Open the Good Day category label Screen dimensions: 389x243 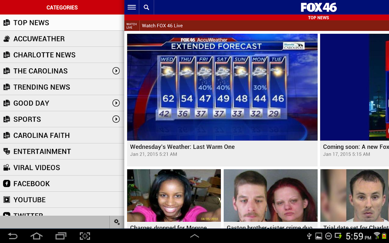pyautogui.click(x=31, y=103)
